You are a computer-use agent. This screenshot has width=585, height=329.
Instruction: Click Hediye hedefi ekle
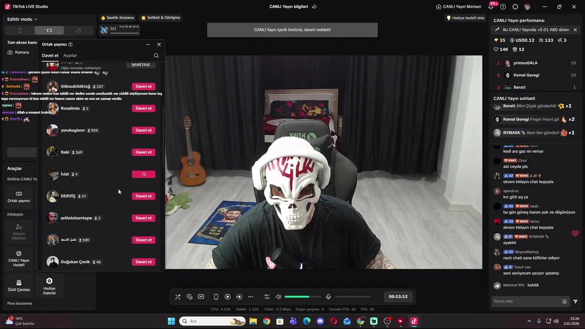465,18
